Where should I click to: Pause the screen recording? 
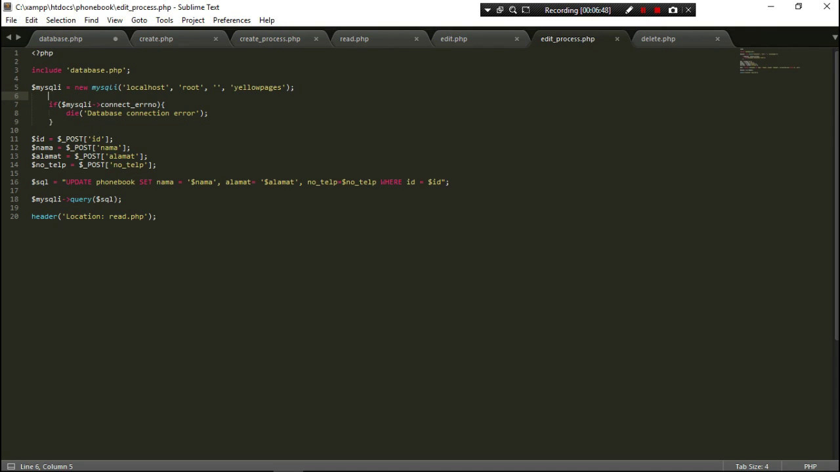(x=643, y=10)
